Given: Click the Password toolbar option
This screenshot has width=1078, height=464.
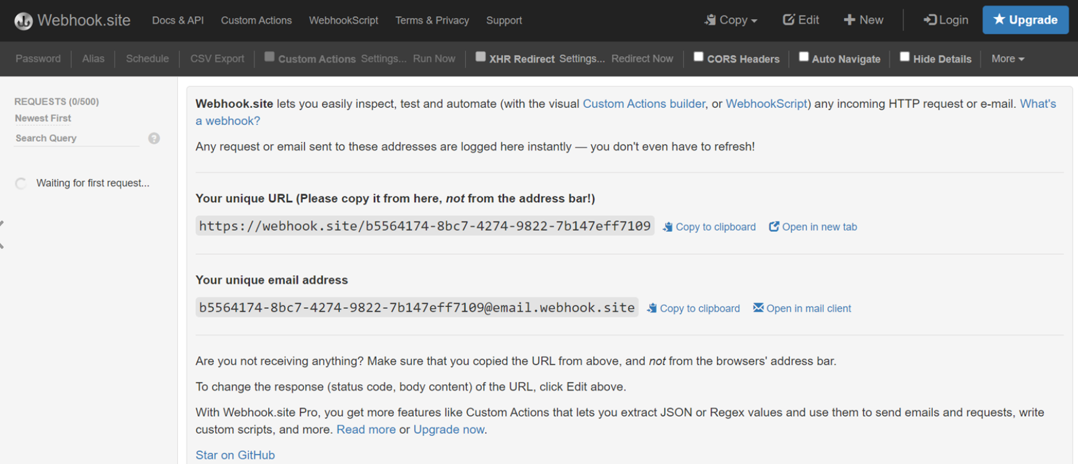Looking at the screenshot, I should pyautogui.click(x=38, y=58).
